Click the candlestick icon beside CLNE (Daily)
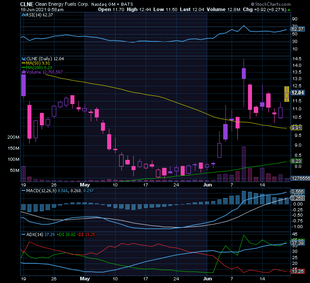 pyautogui.click(x=24, y=59)
